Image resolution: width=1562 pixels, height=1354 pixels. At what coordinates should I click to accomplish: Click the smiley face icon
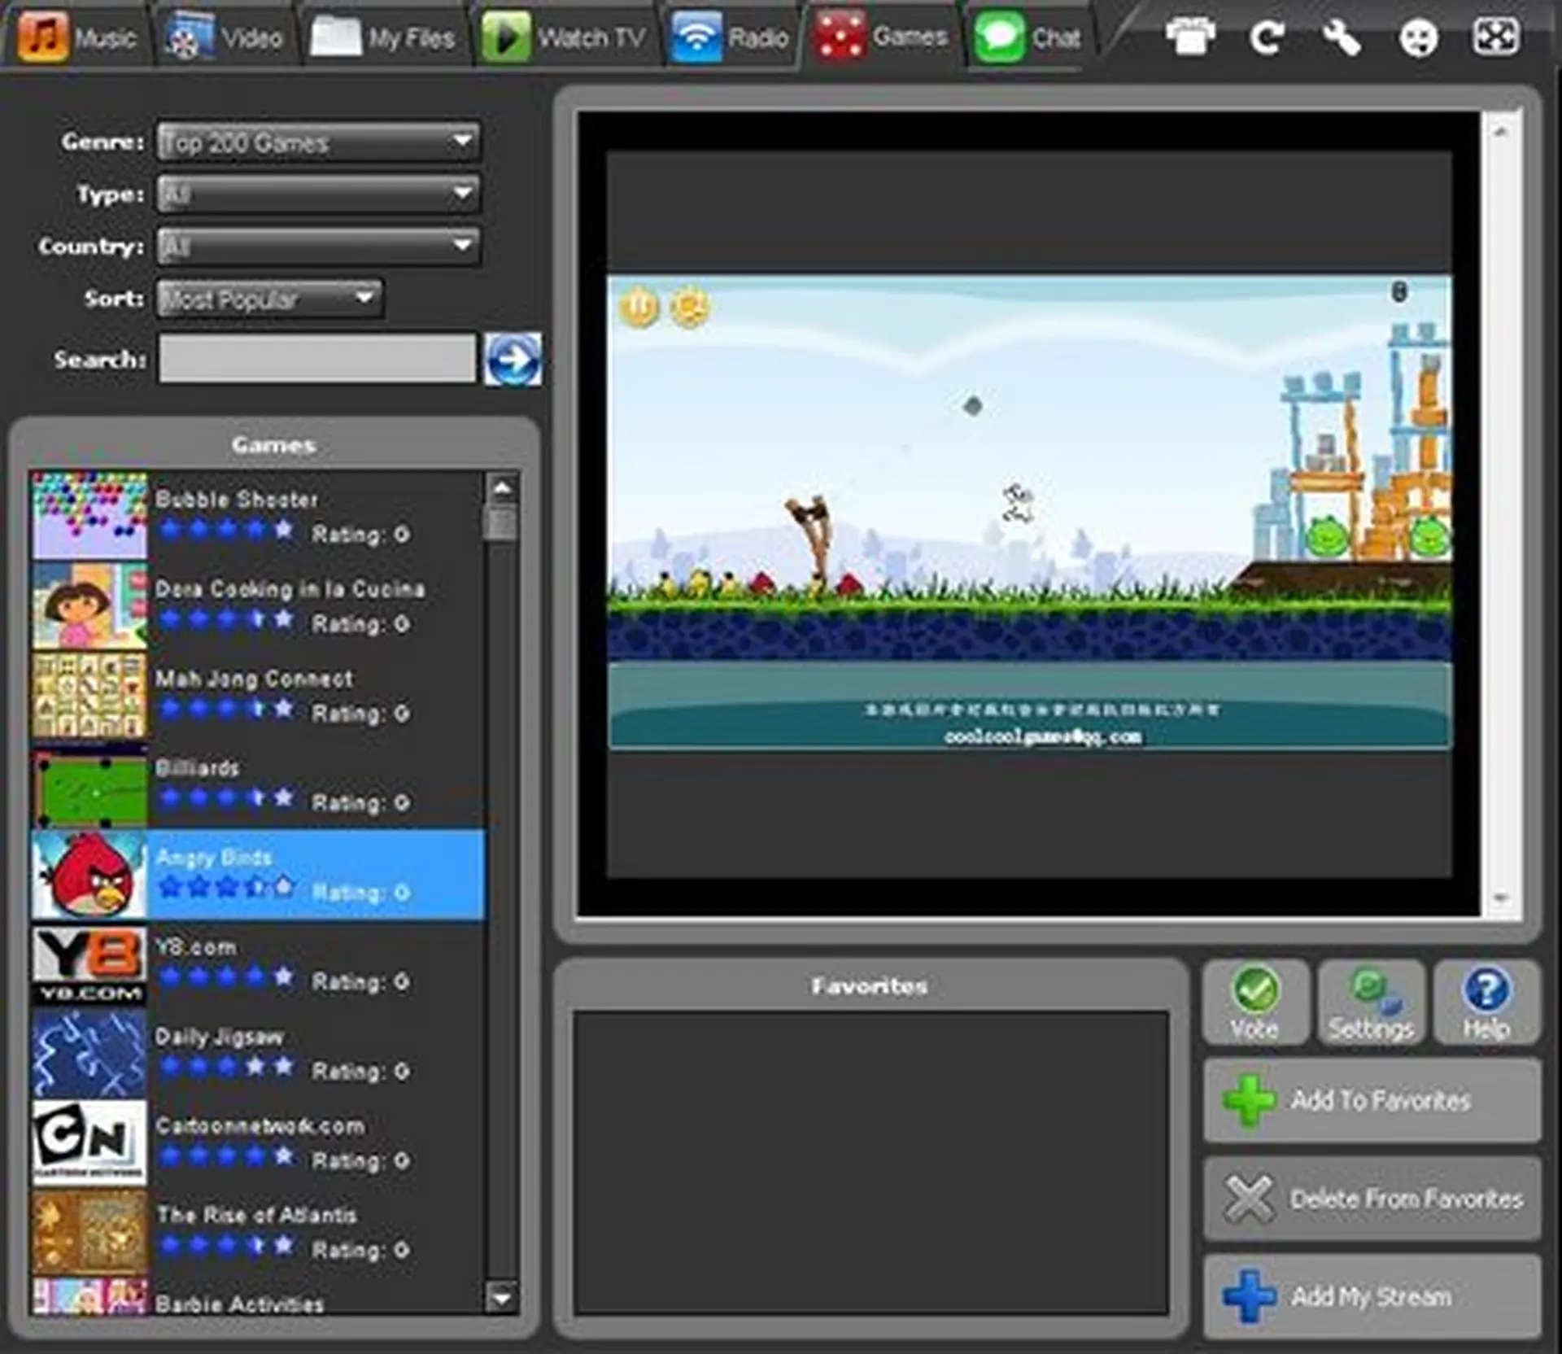coord(1418,37)
